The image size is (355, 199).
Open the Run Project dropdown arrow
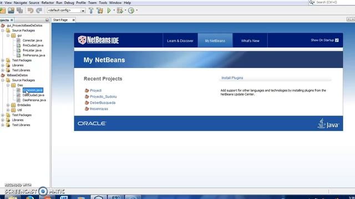click(114, 10)
